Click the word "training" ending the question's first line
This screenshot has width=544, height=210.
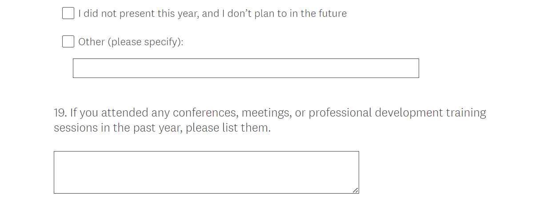click(x=467, y=113)
